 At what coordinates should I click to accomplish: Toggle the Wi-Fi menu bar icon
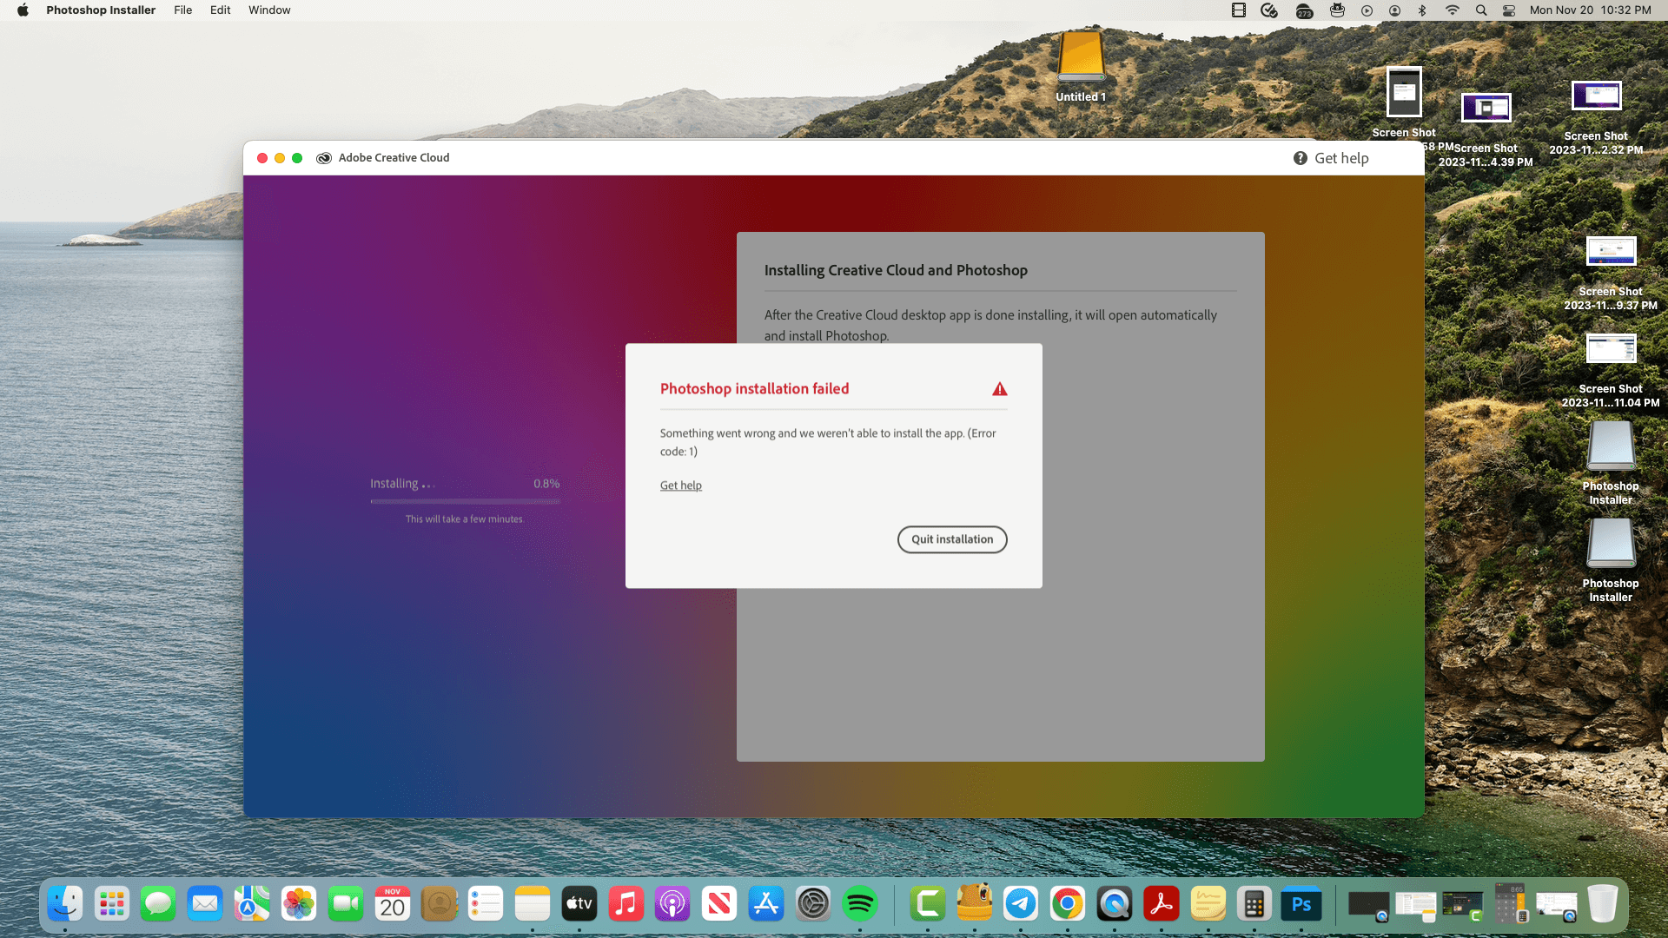pos(1452,10)
